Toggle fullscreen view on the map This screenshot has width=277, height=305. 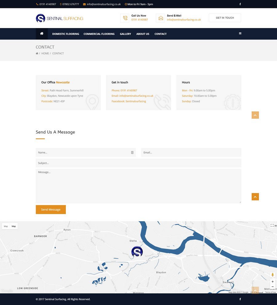click(272, 226)
